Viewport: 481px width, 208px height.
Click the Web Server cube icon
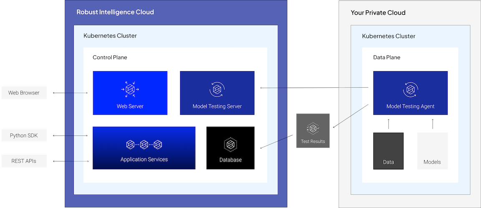tap(130, 89)
